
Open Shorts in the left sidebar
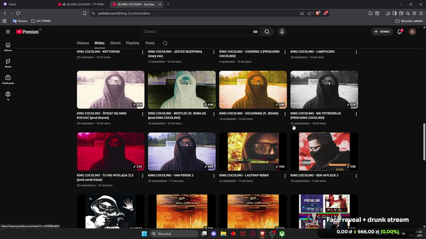click(x=8, y=63)
